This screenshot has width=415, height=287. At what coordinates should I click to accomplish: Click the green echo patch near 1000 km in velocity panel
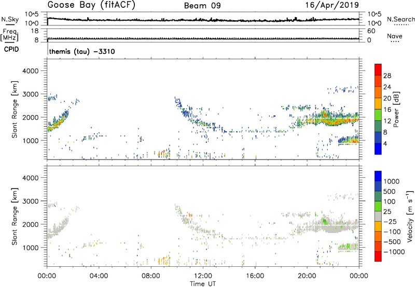coord(348,247)
